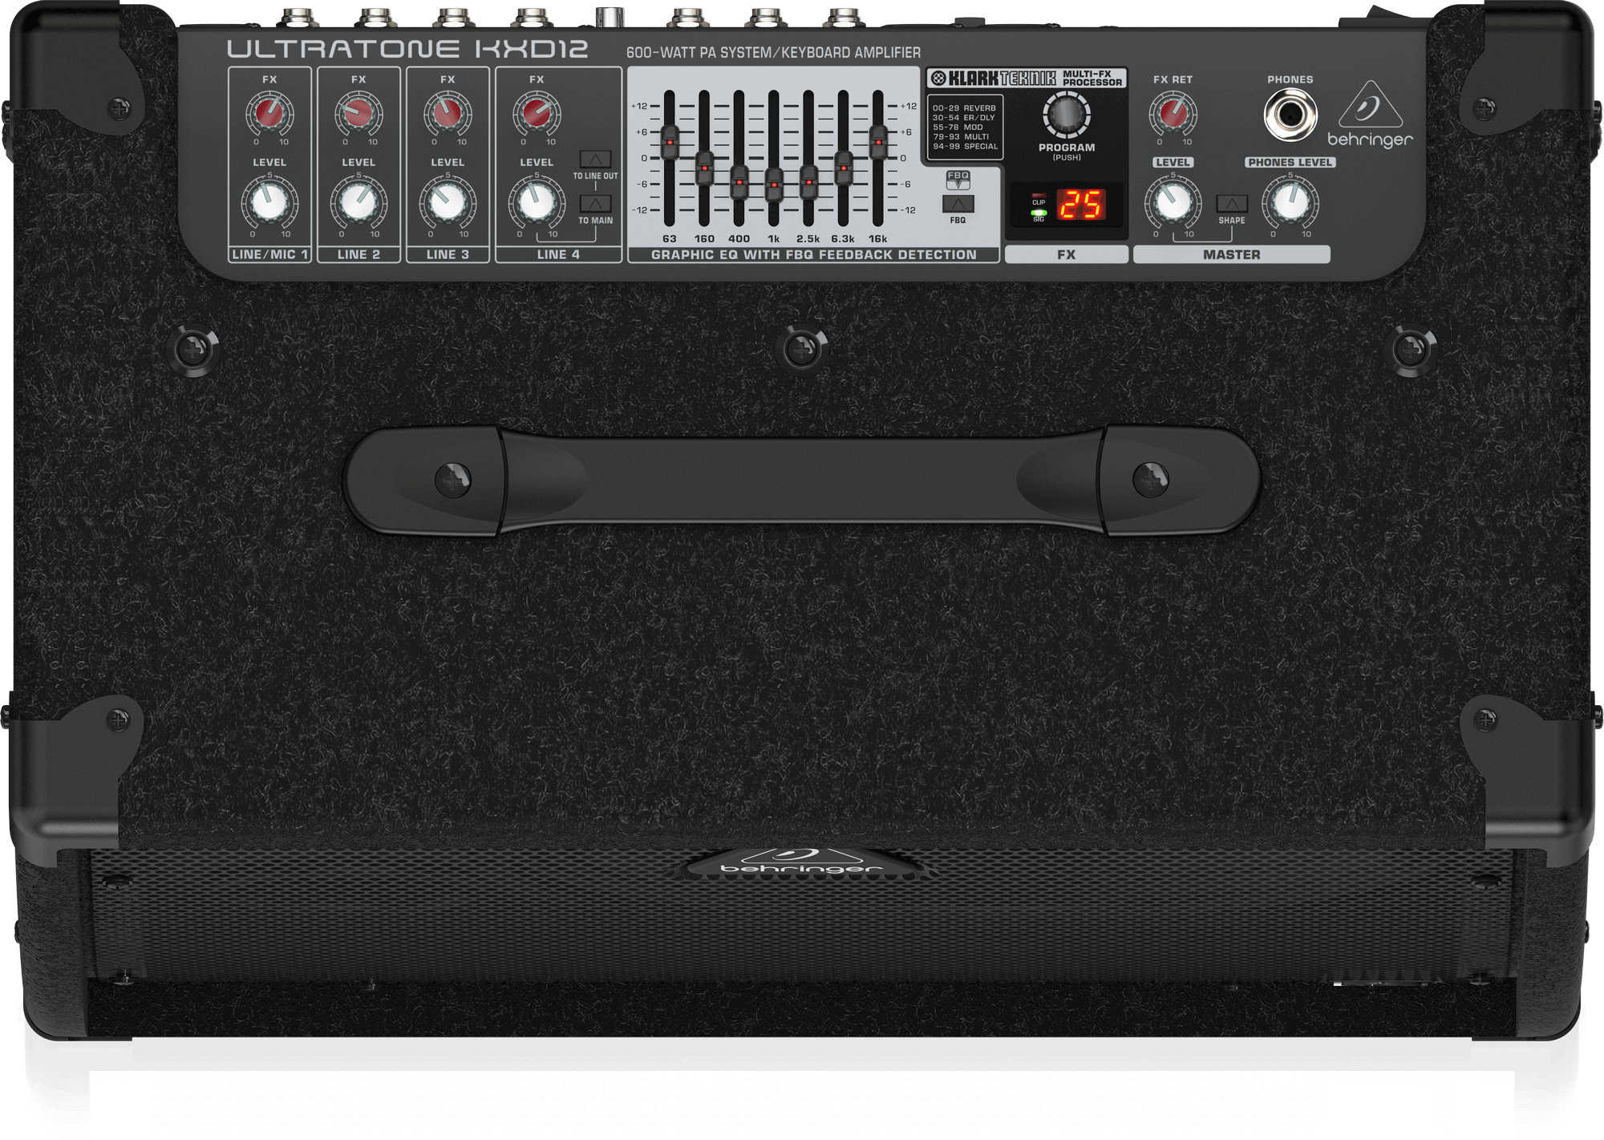Click the 2.5k EQ fader
1604x1140 pixels.
point(808,182)
